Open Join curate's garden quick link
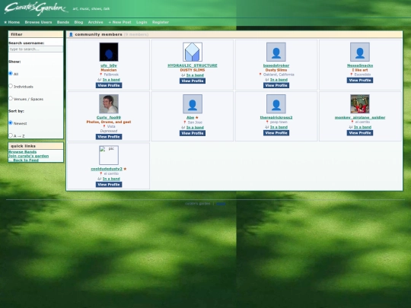The image size is (411, 308). click(x=29, y=156)
